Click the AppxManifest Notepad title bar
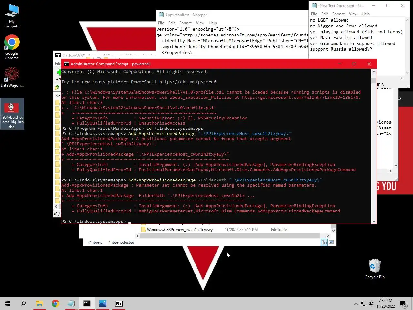This screenshot has width=413, height=310. (232, 15)
